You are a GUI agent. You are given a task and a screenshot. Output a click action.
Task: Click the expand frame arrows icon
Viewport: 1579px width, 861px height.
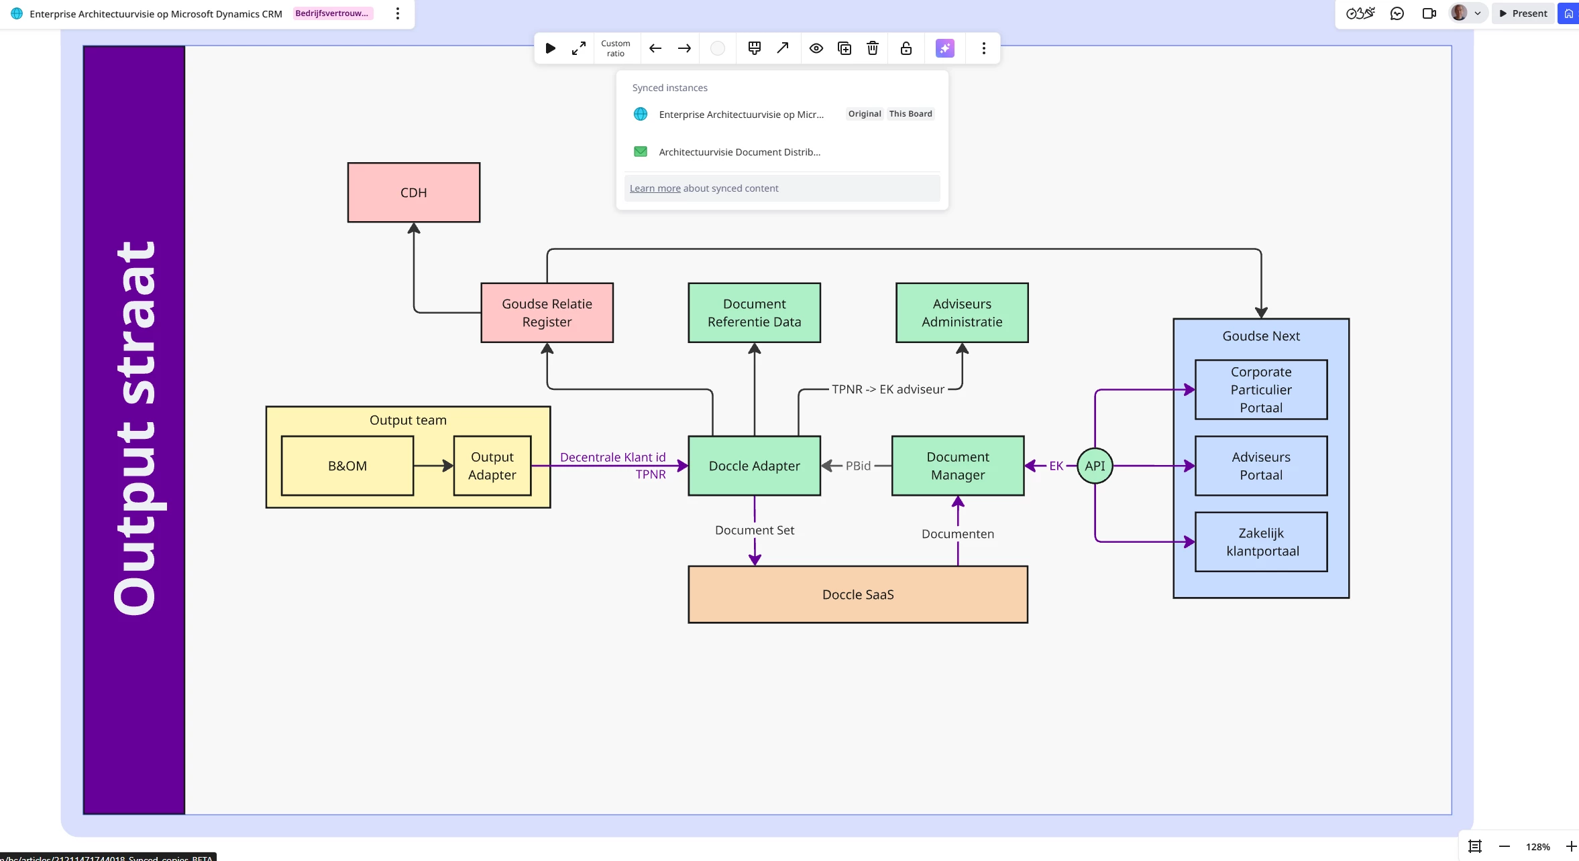coord(578,48)
